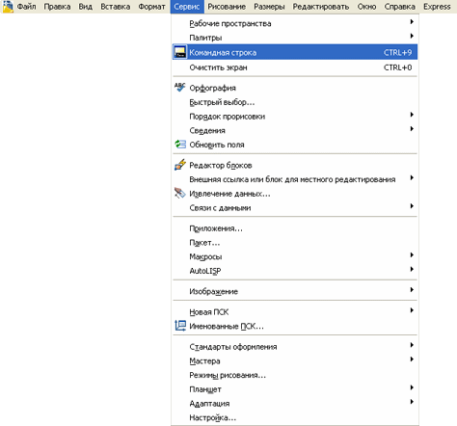Click the Извлечение данных data extraction icon
Viewport: 457px width, 426px height.
click(180, 193)
